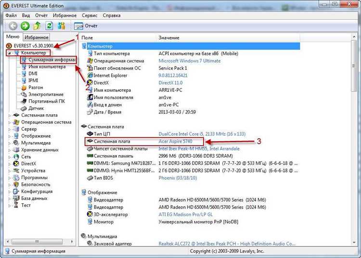Expand the Хранение данных tree node

[x=10, y=150]
